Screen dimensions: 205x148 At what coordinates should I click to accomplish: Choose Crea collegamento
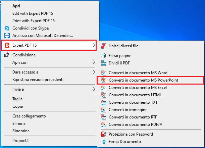pyautogui.click(x=50, y=116)
